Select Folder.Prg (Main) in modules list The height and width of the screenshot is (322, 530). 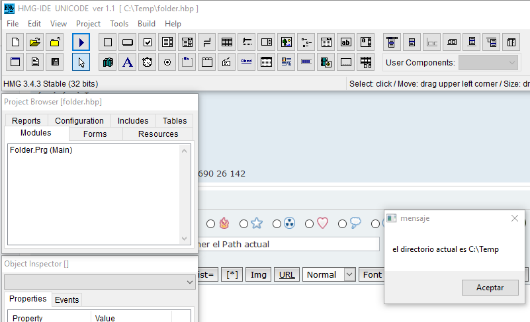point(41,150)
